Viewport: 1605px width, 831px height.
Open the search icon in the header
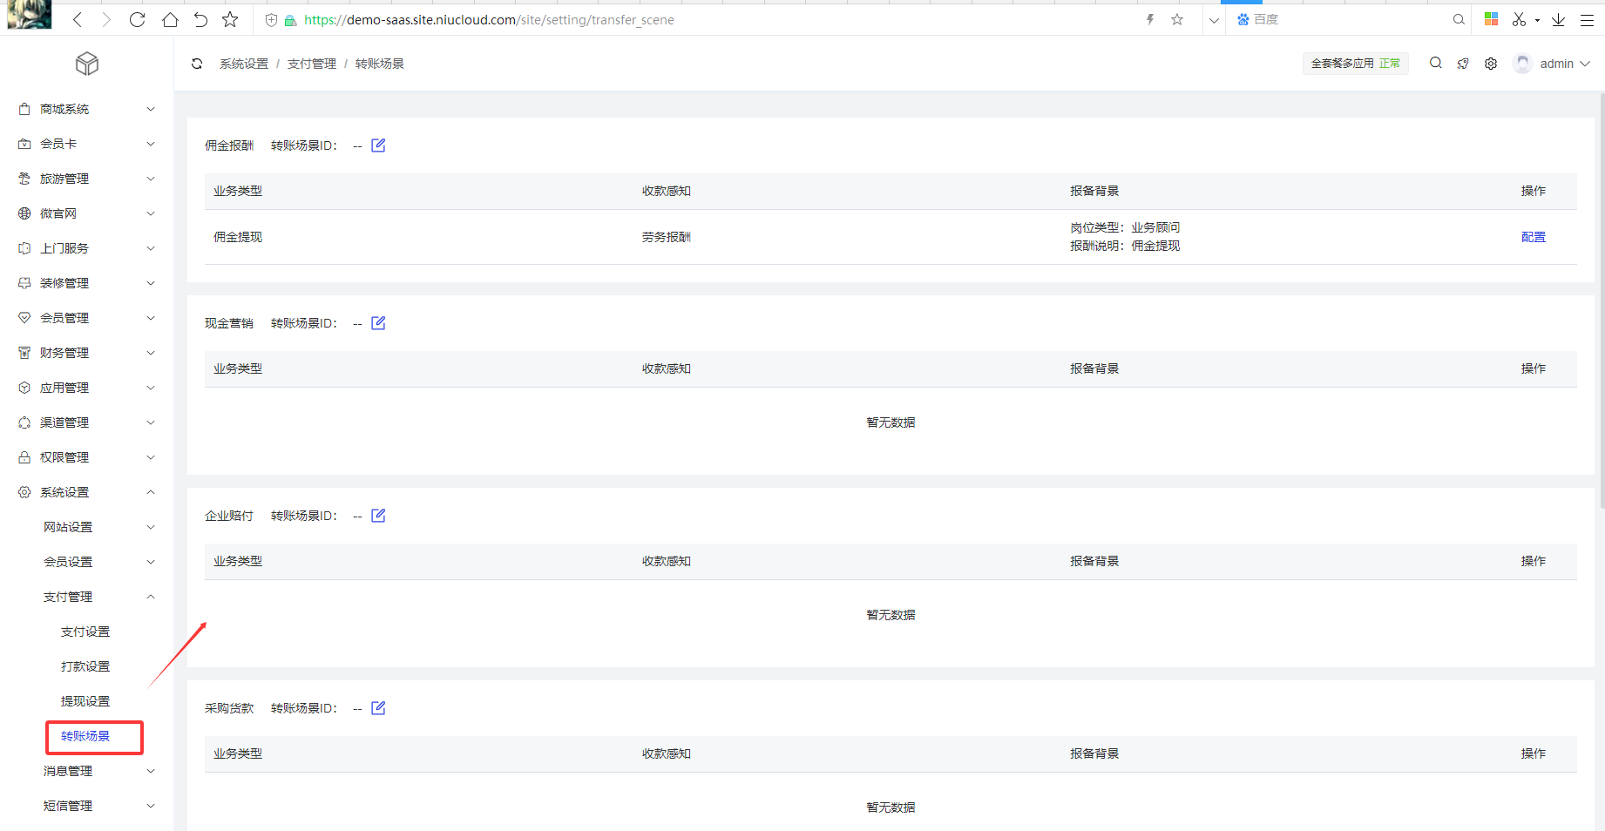tap(1435, 64)
